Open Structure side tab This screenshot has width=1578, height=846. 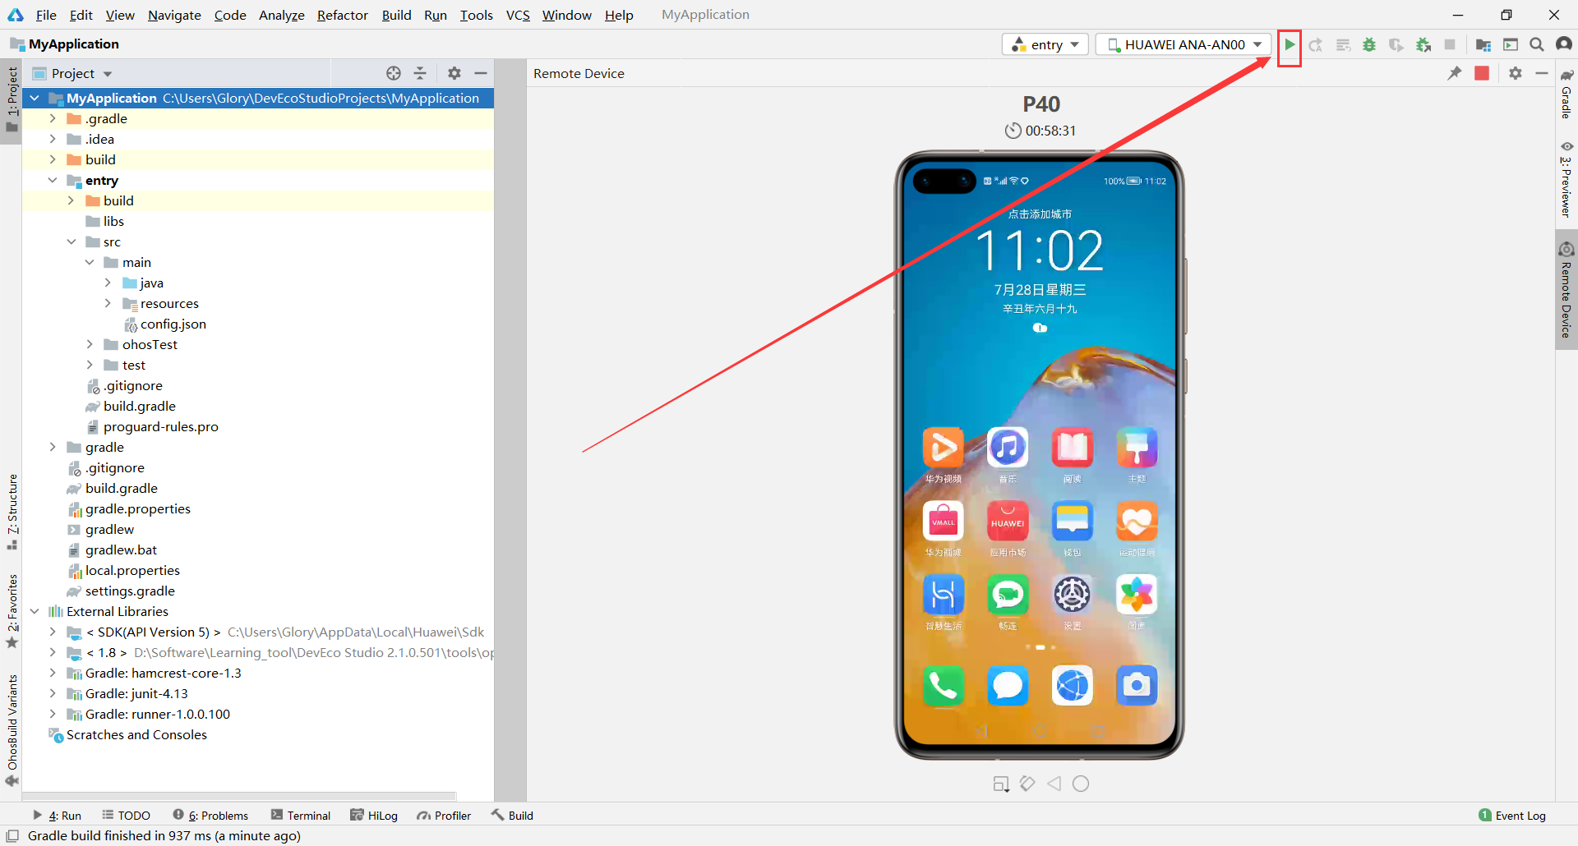(x=12, y=512)
